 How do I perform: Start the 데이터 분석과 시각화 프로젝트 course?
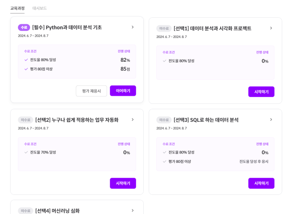261,92
